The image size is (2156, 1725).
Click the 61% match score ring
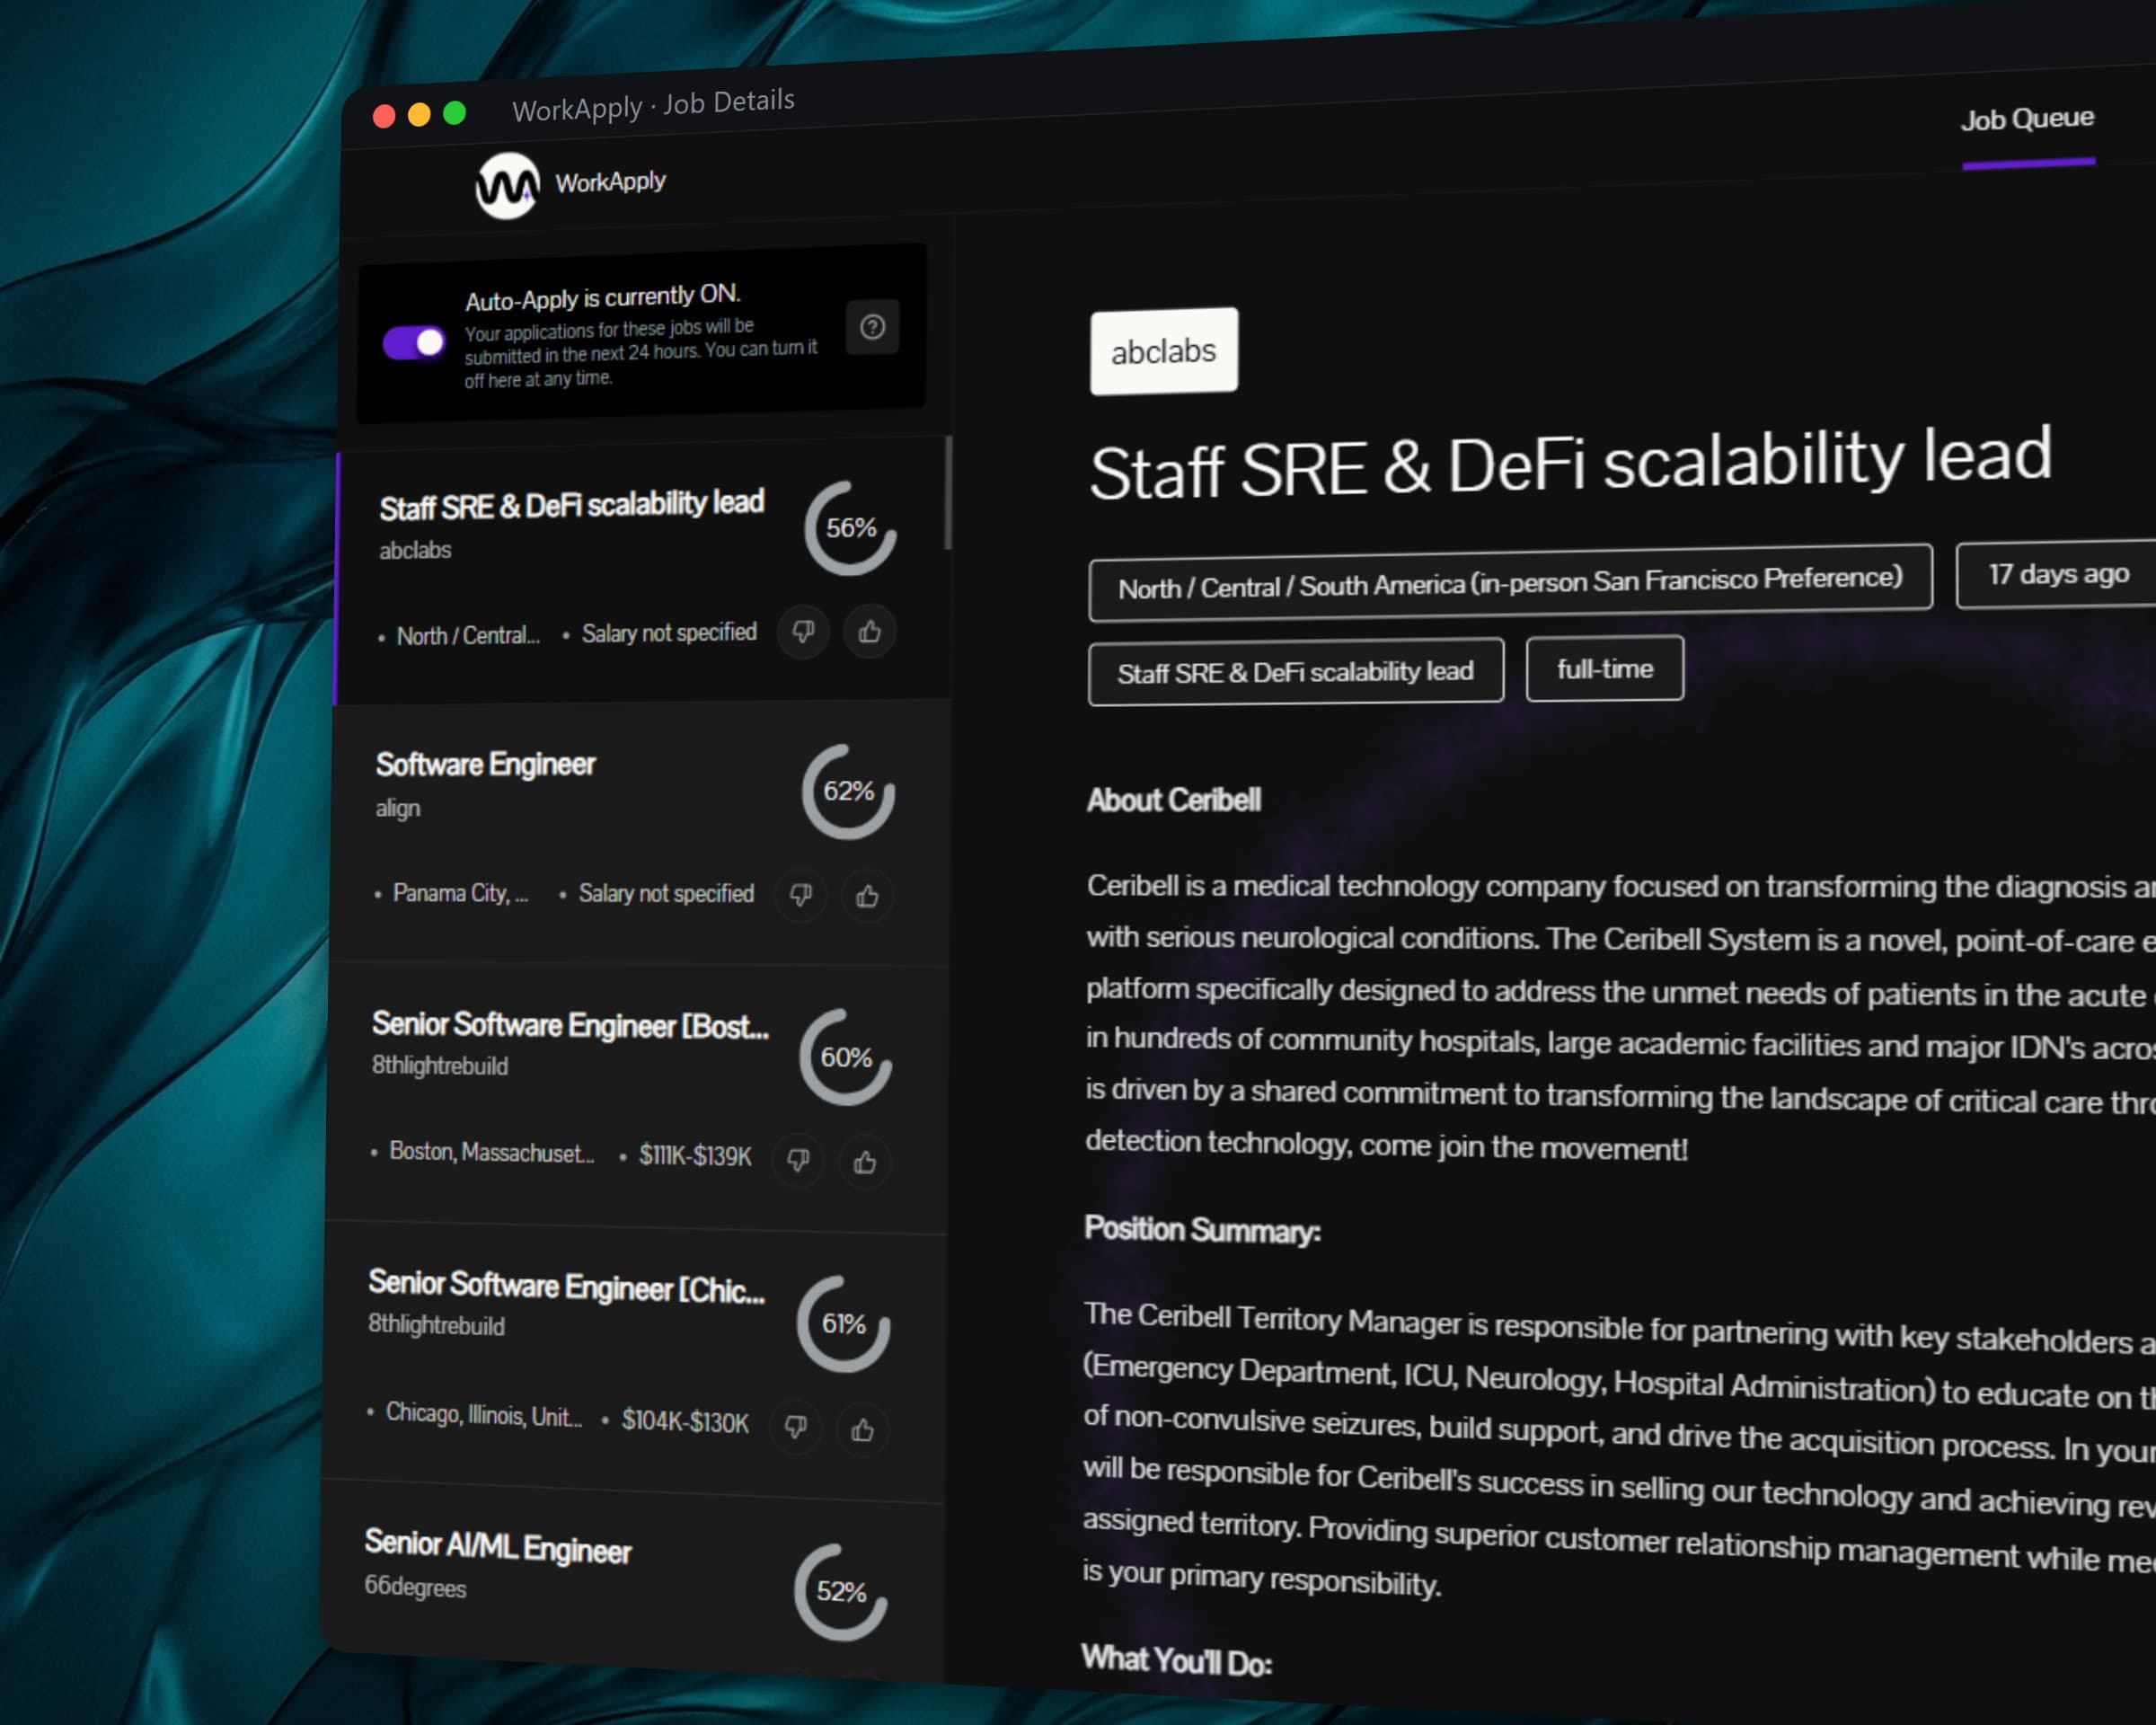843,1323
